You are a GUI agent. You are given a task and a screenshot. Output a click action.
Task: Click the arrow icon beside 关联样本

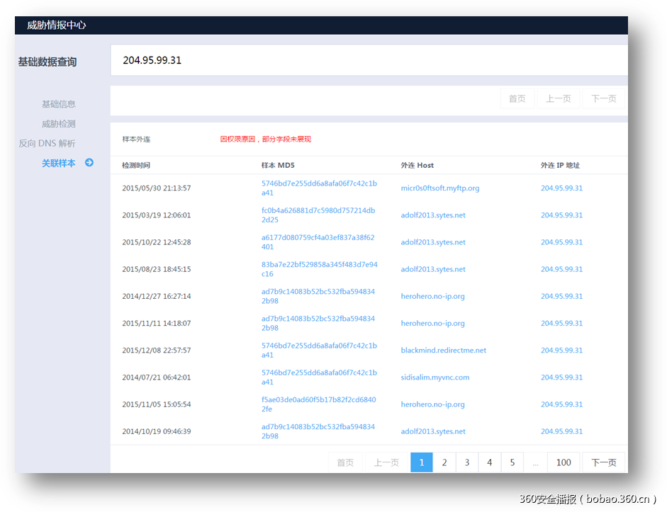pos(89,163)
